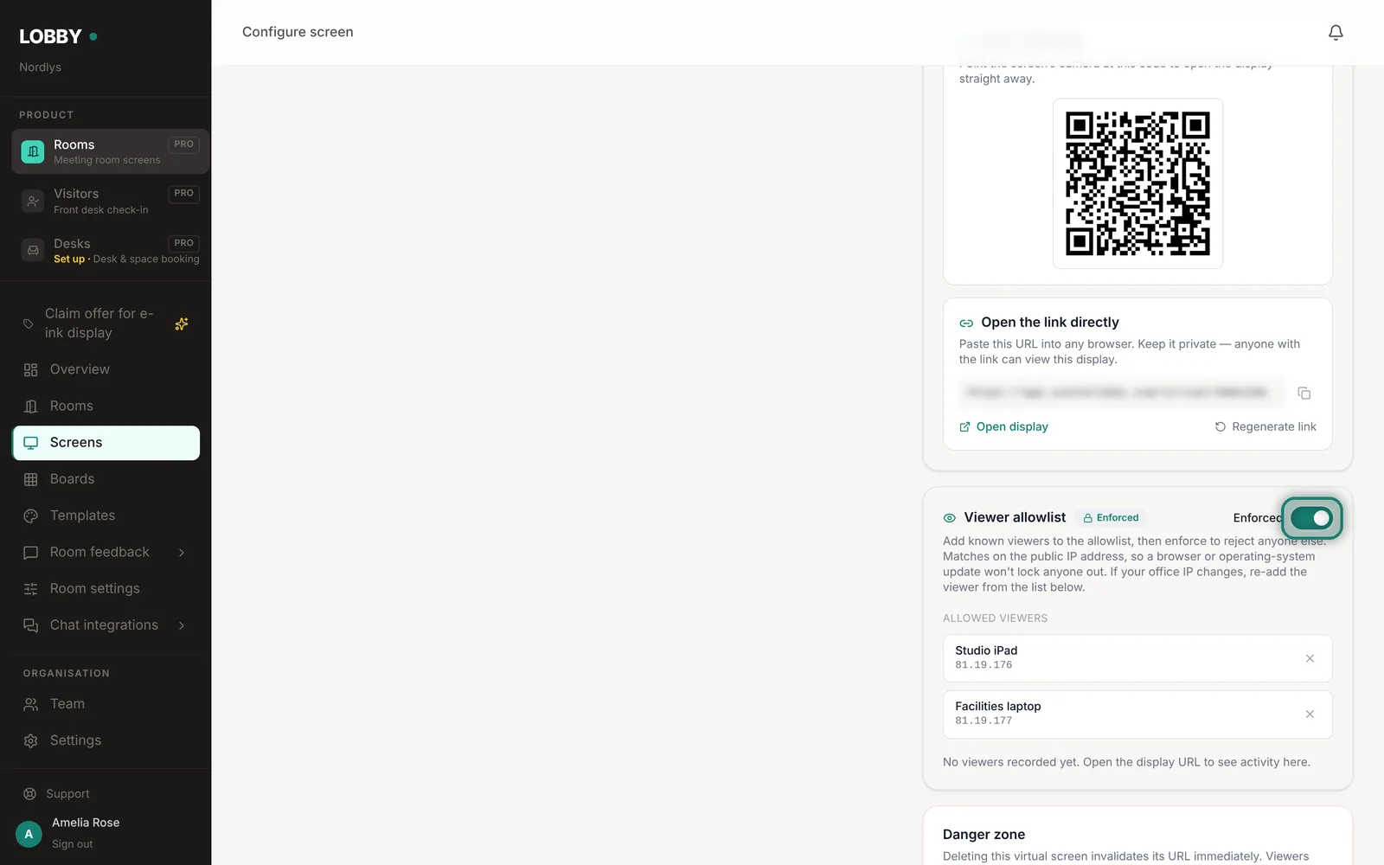This screenshot has width=1384, height=865.
Task: Click the Room settings sliders icon
Action: (31, 589)
